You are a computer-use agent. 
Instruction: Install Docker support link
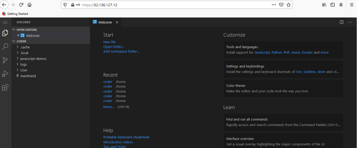click(307, 52)
